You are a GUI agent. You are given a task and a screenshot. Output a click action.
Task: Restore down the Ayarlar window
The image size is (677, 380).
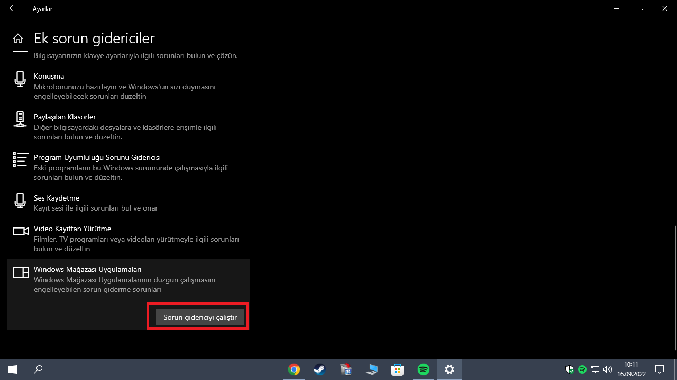click(x=641, y=8)
